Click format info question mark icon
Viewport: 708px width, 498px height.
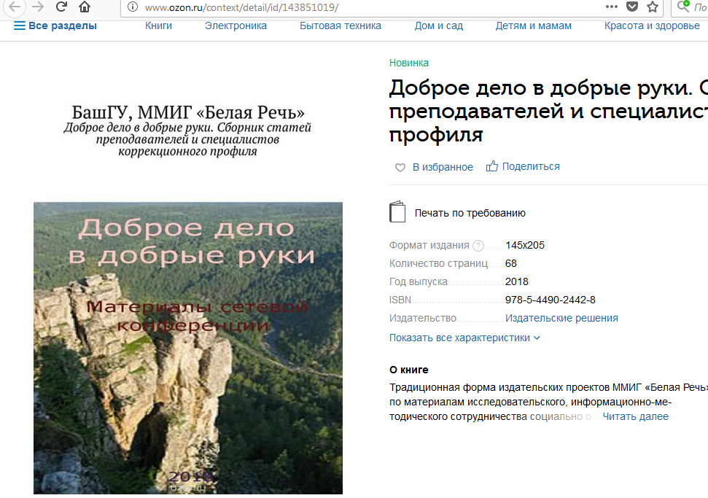tap(478, 246)
